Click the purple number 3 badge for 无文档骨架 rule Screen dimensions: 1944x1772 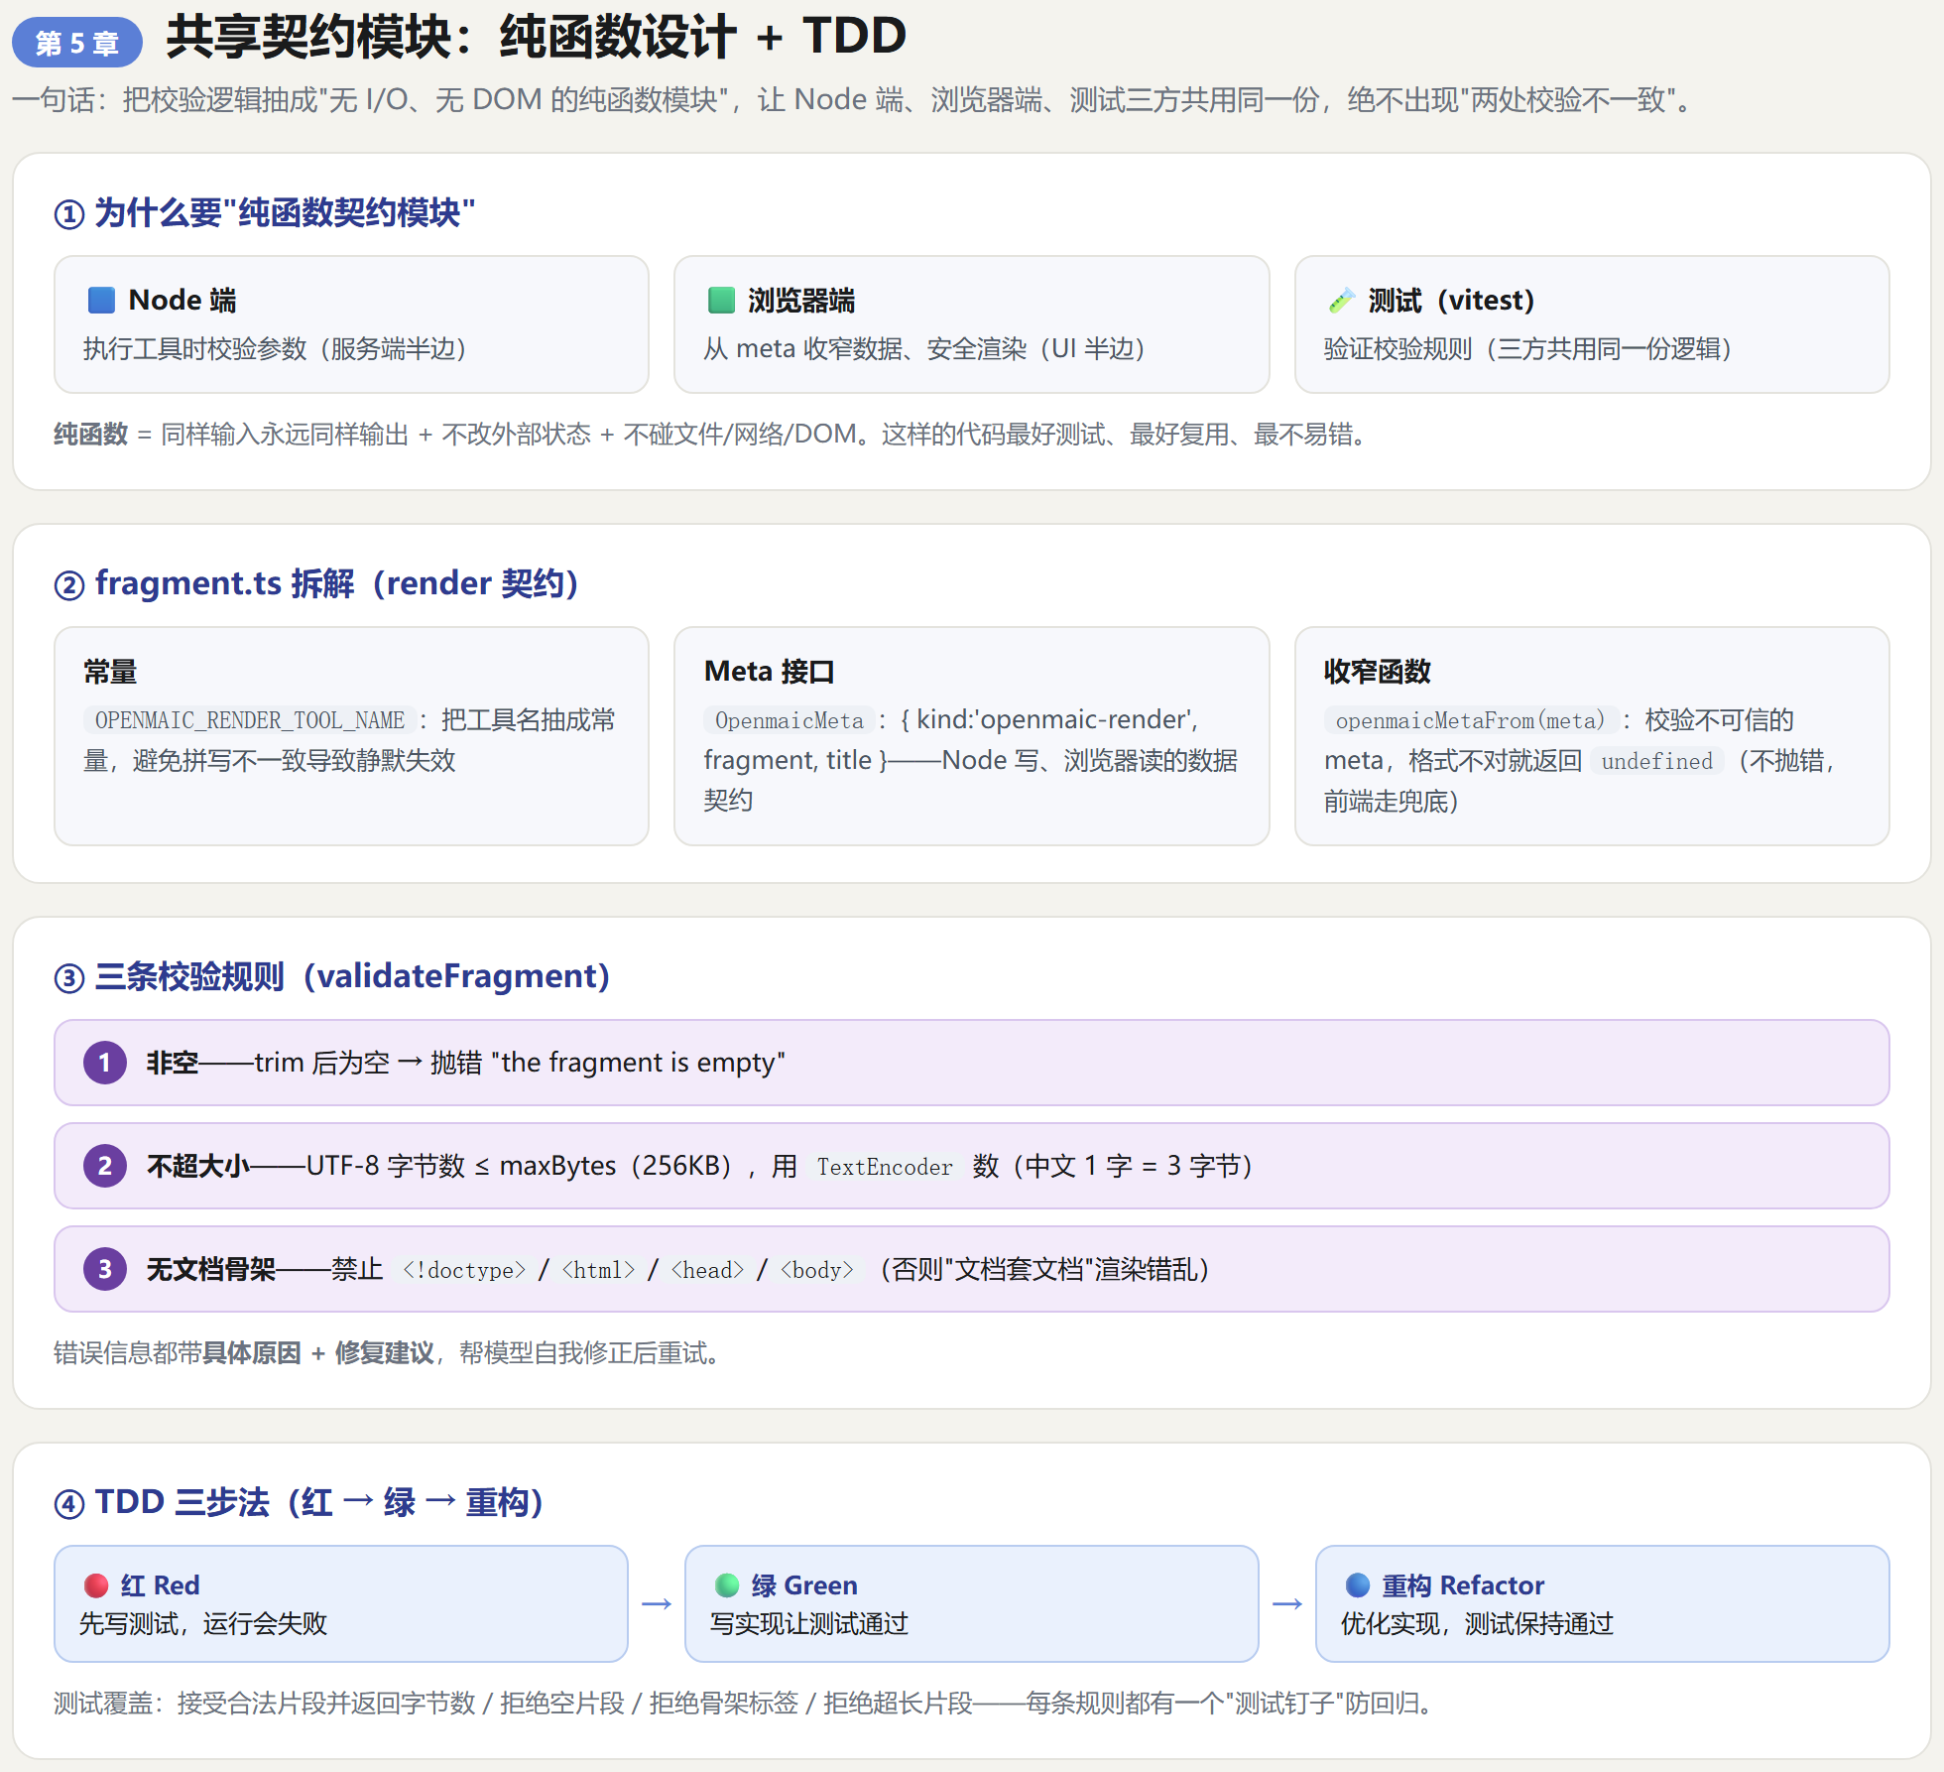tap(104, 1269)
